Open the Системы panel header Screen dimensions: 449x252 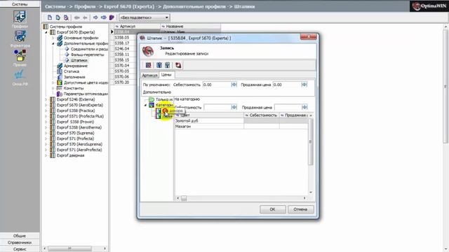(20, 4)
